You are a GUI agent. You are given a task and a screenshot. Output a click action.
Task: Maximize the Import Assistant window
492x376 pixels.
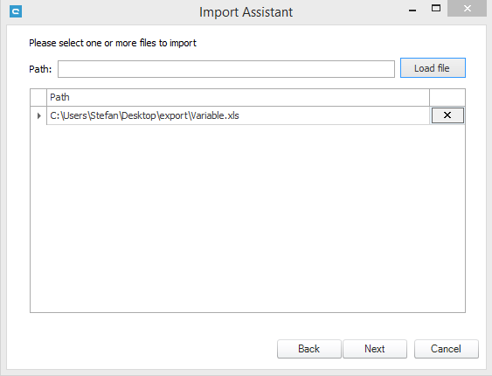pyautogui.click(x=436, y=8)
